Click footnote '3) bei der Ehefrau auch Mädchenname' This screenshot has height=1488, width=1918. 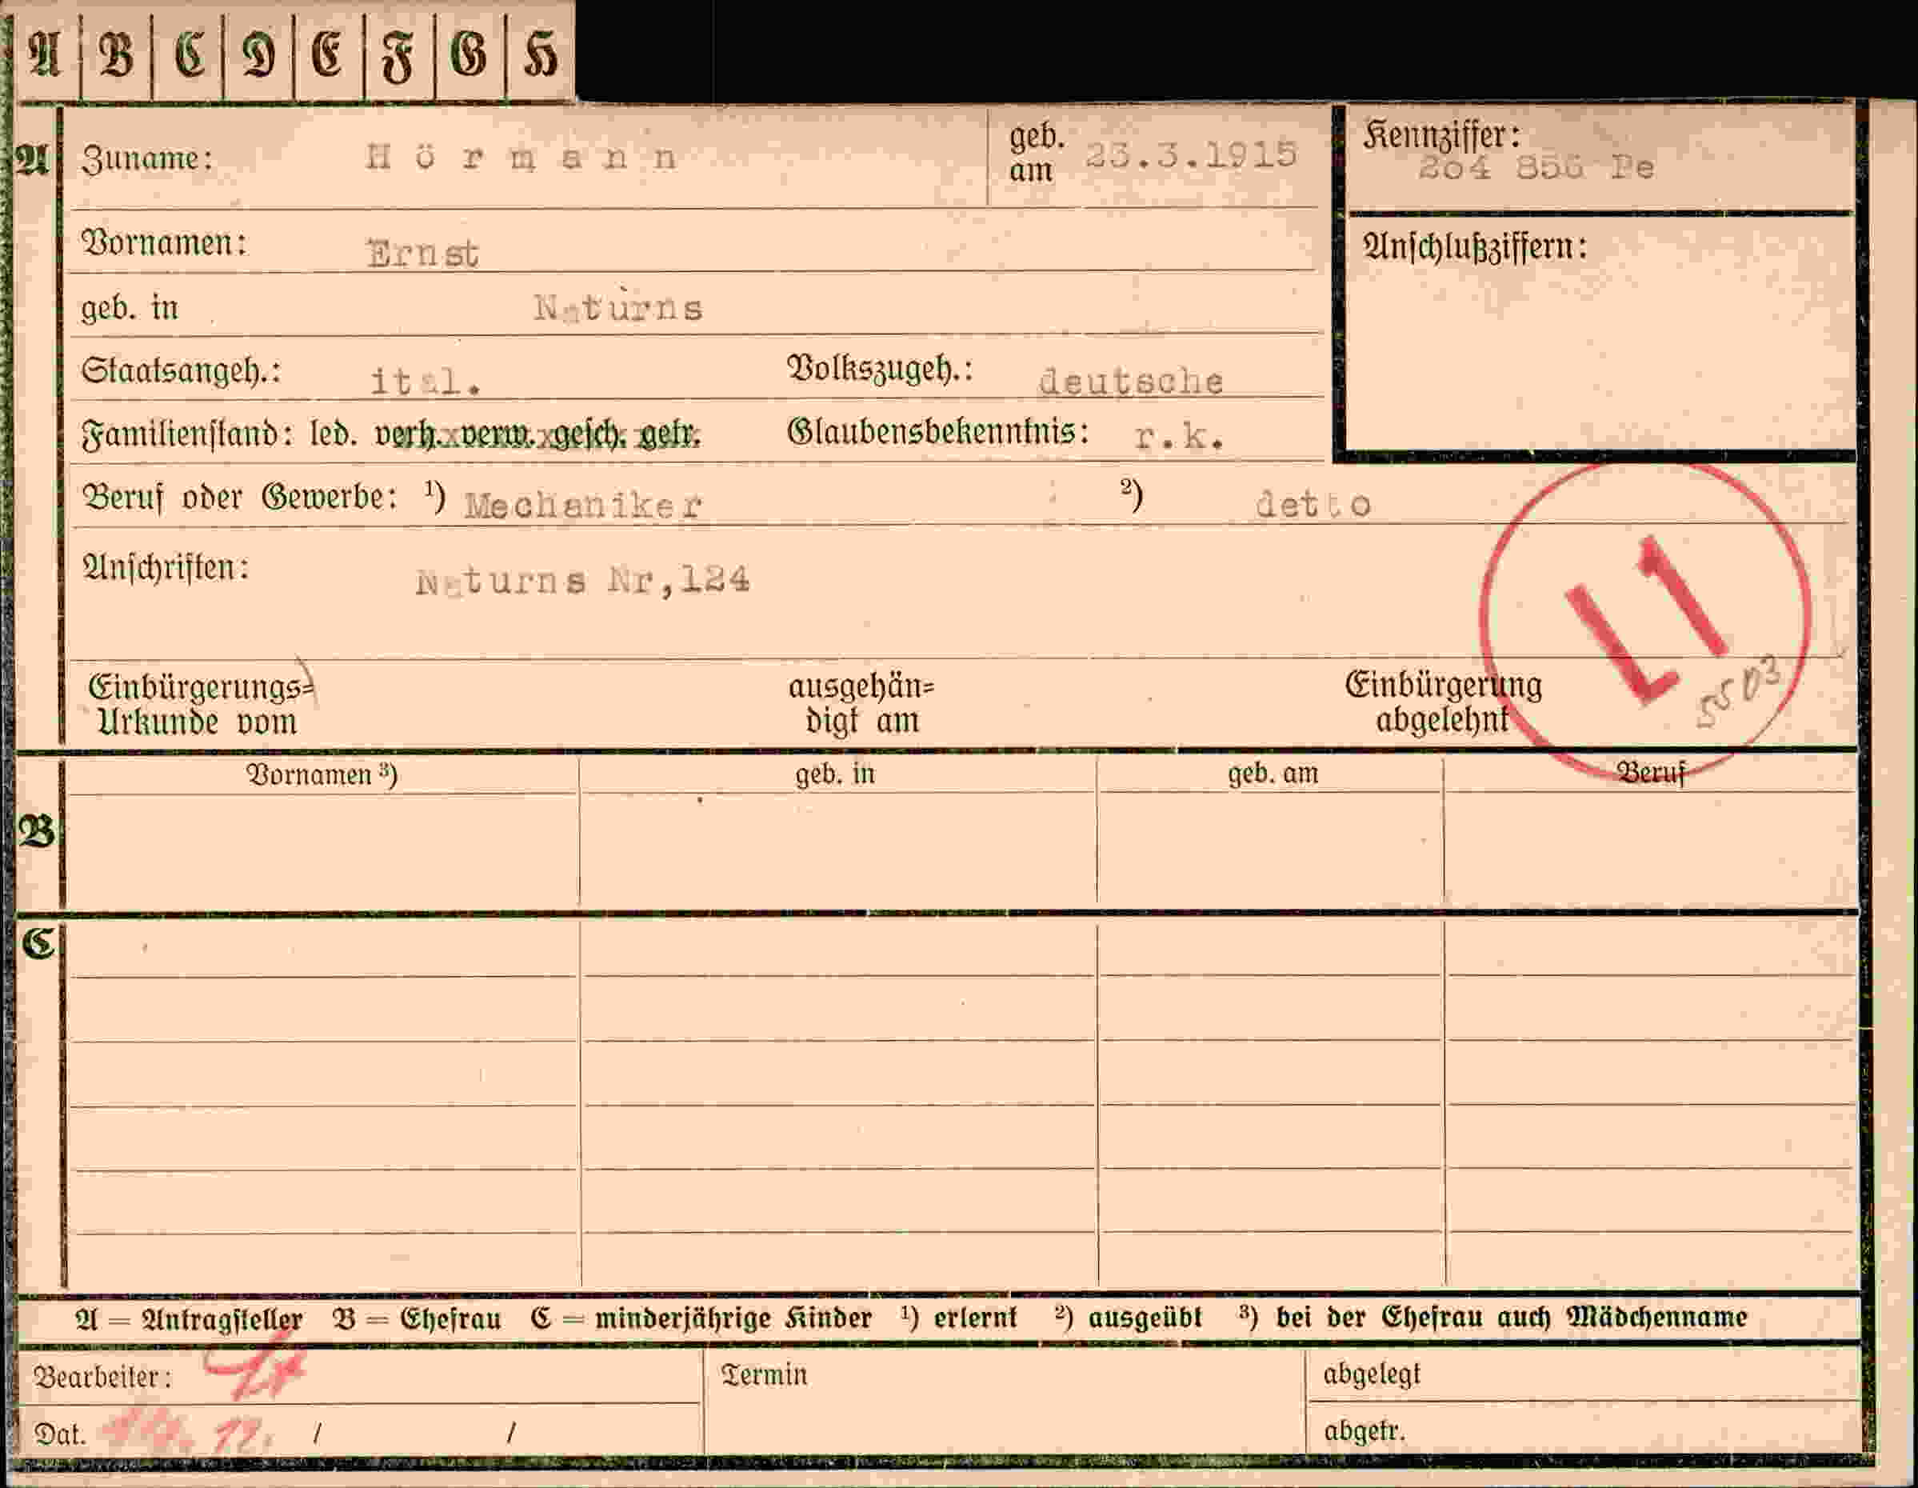point(1493,1317)
